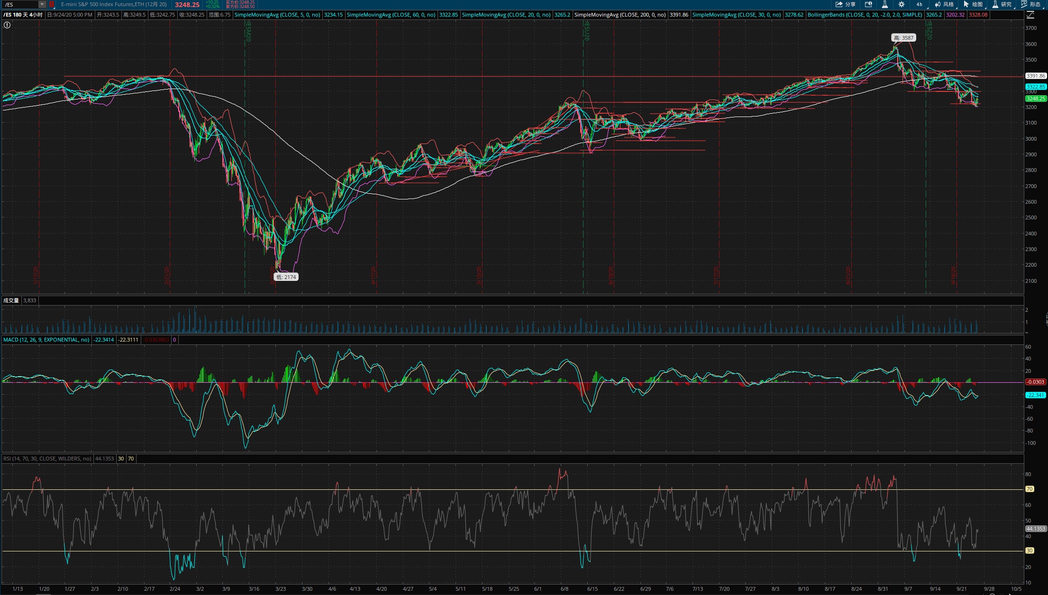The image size is (1048, 595).
Task: Click the RSI 30 oversold axis marker
Action: click(1030, 550)
